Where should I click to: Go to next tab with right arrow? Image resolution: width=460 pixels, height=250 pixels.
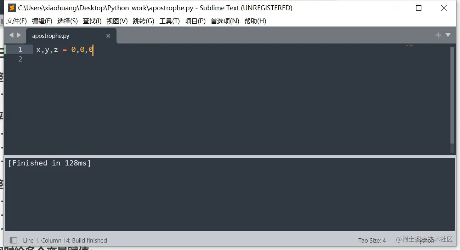click(x=19, y=35)
